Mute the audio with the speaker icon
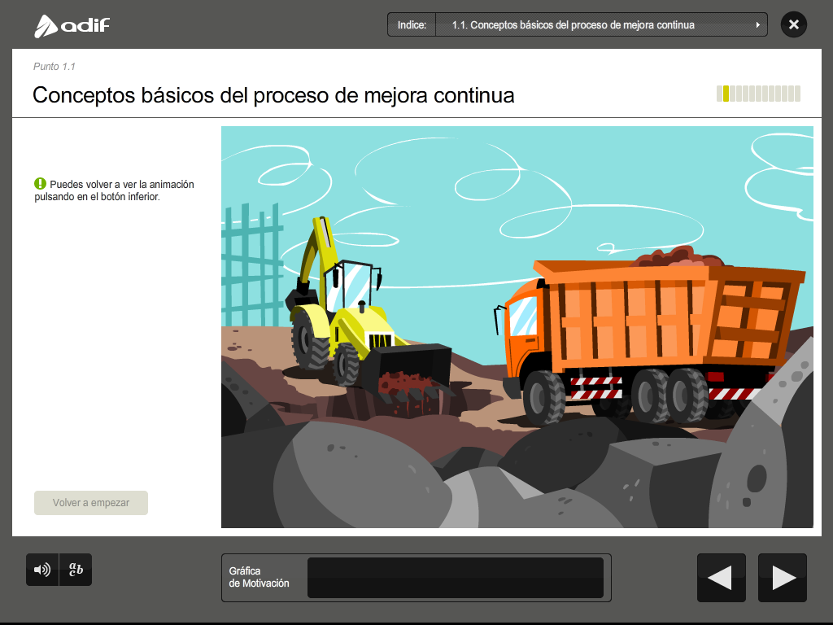 [41, 570]
